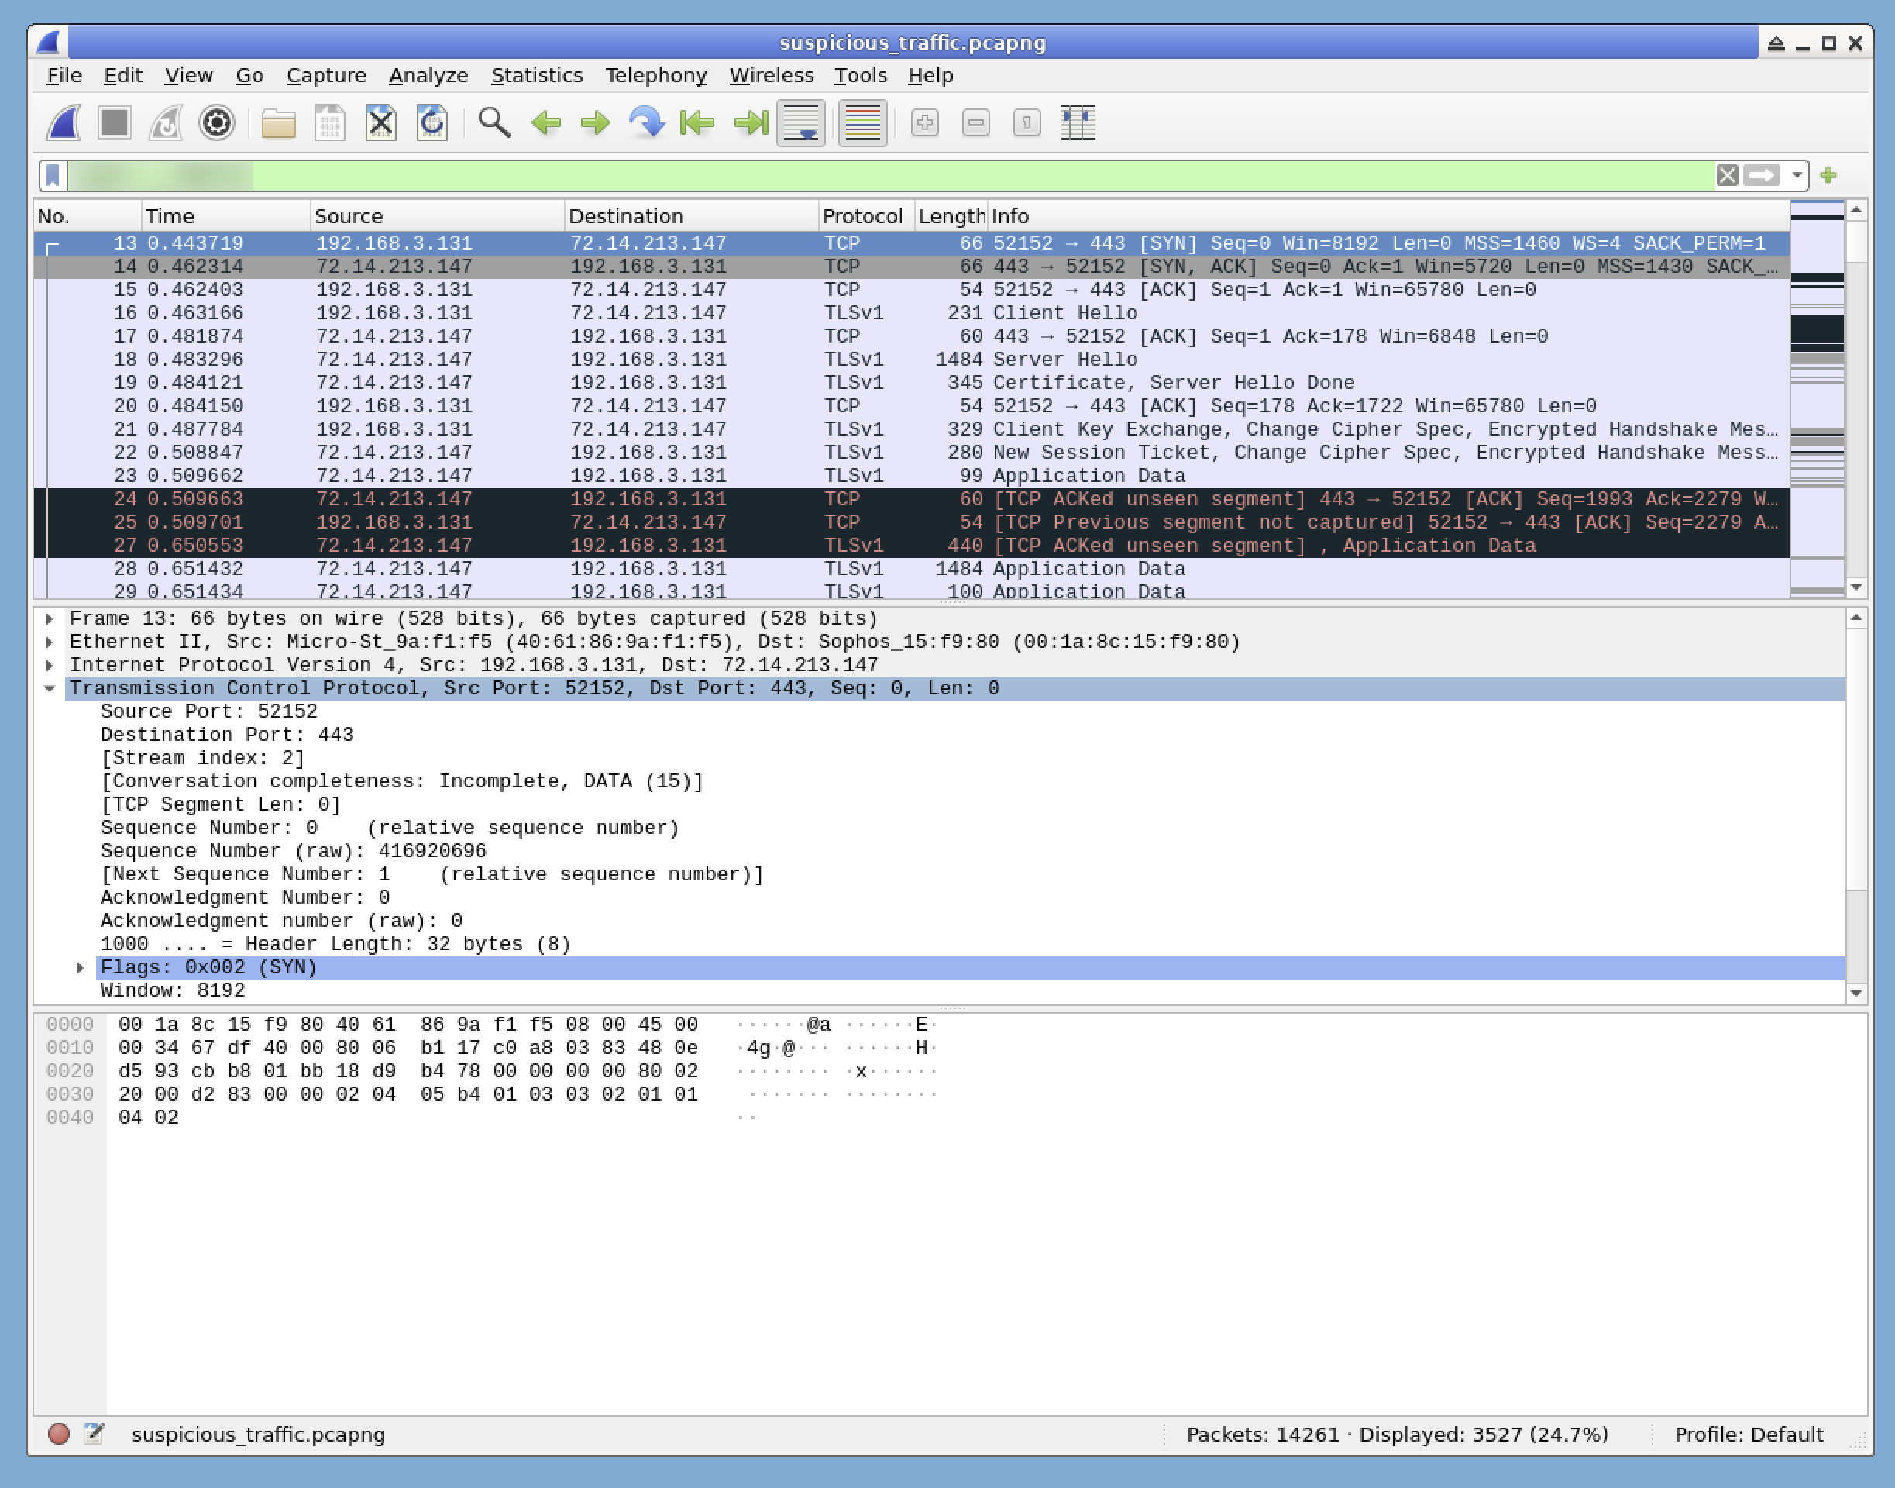Select 'Sequence Number (raw): 416920696' line
Image resolution: width=1895 pixels, height=1488 pixels.
(294, 851)
